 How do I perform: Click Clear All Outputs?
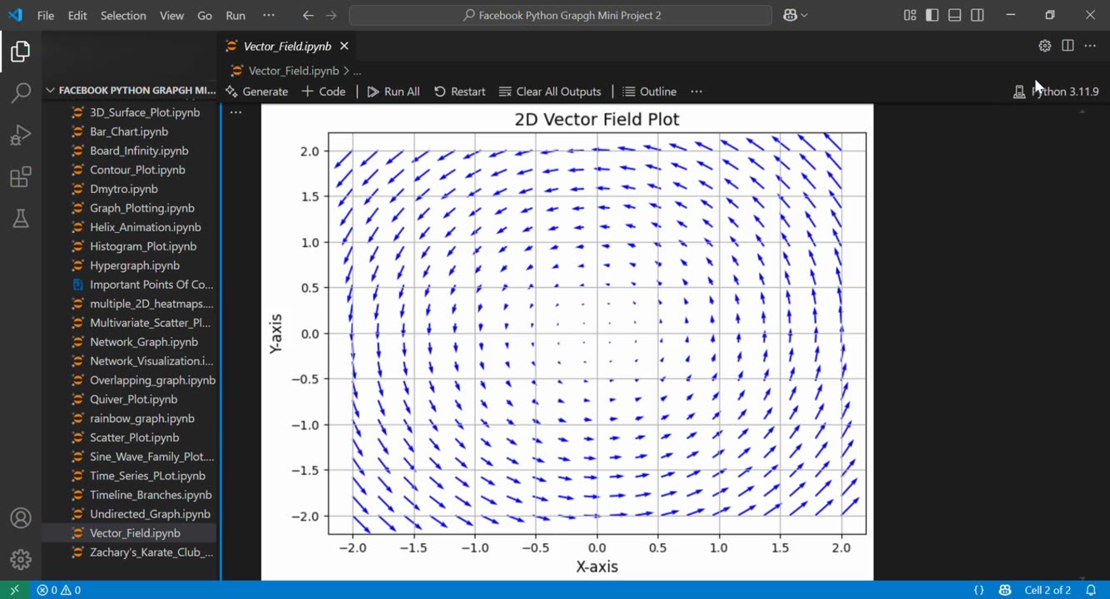(550, 92)
